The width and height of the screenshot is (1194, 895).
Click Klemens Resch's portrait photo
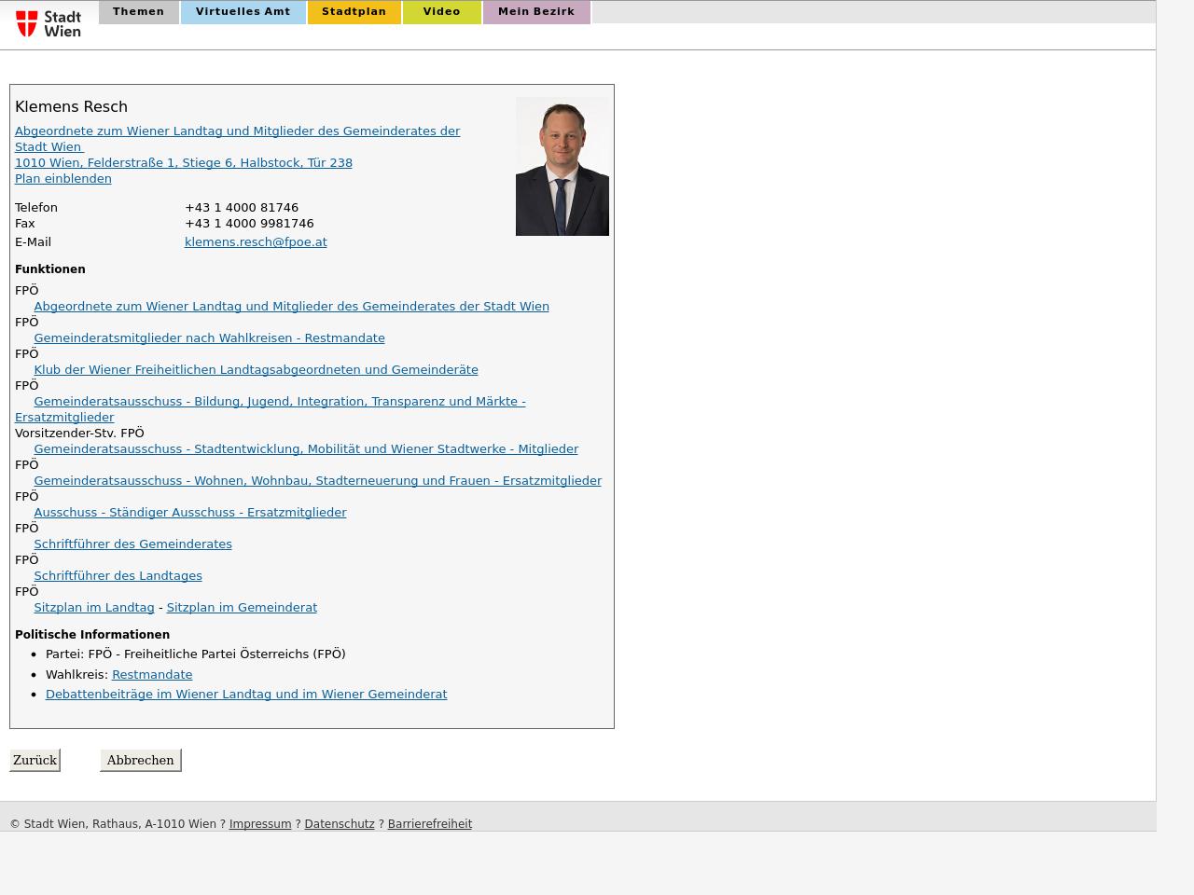tap(562, 166)
